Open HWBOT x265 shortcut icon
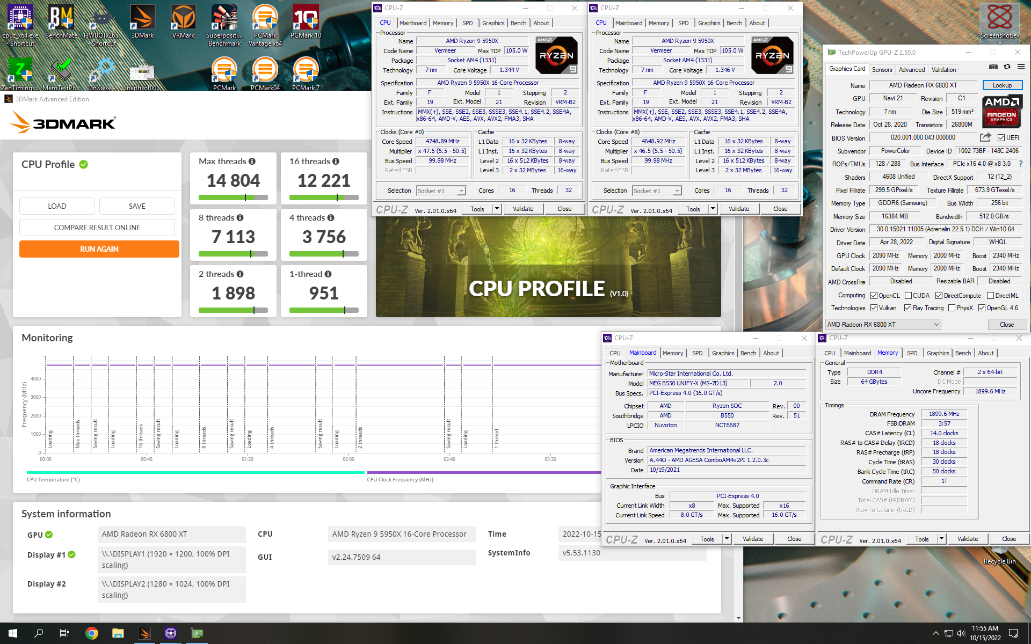This screenshot has height=644, width=1031. click(102, 25)
